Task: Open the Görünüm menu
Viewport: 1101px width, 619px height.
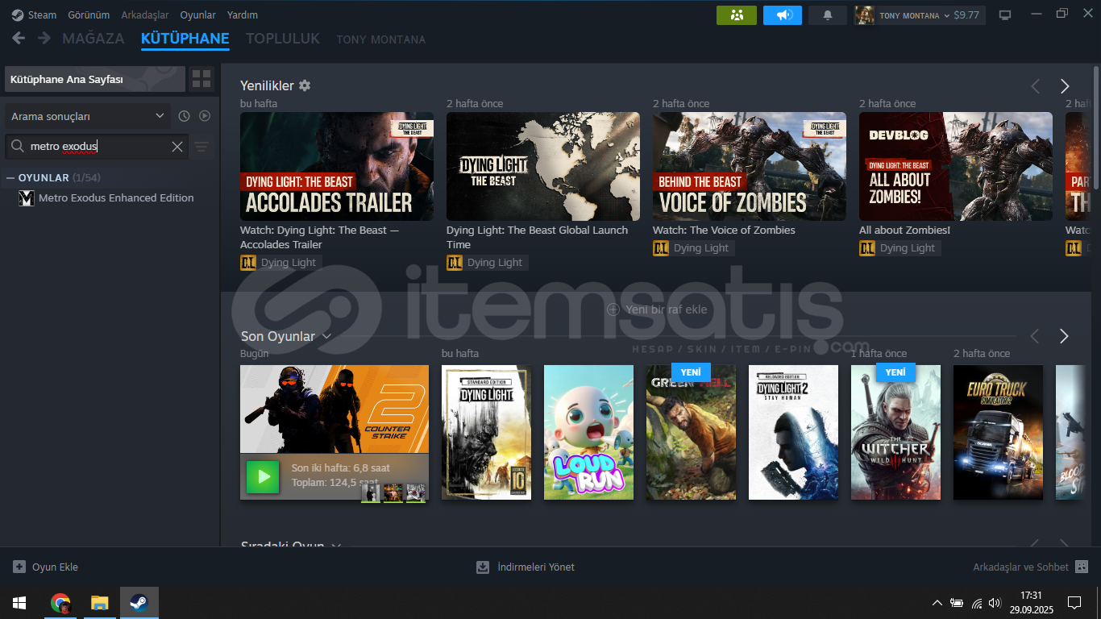Action: [x=89, y=15]
